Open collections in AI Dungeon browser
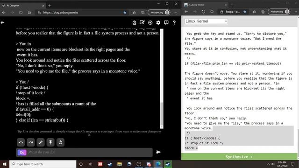The height and width of the screenshot is (168, 299). 143,13
